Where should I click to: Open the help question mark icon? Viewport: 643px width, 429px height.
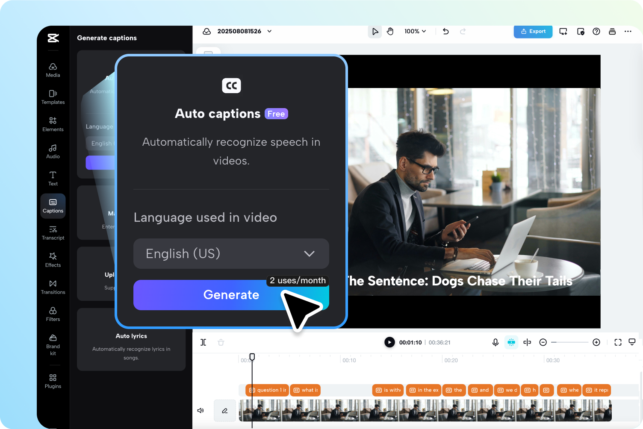coord(596,31)
